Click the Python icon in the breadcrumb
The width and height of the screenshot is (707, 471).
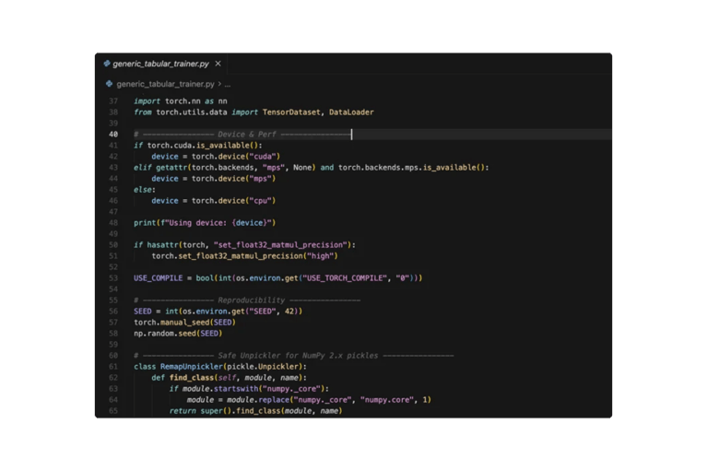click(x=109, y=84)
